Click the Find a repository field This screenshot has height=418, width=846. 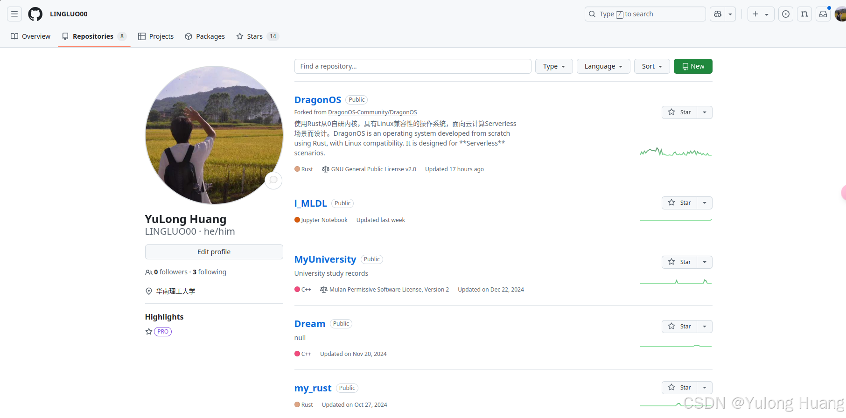pyautogui.click(x=413, y=66)
